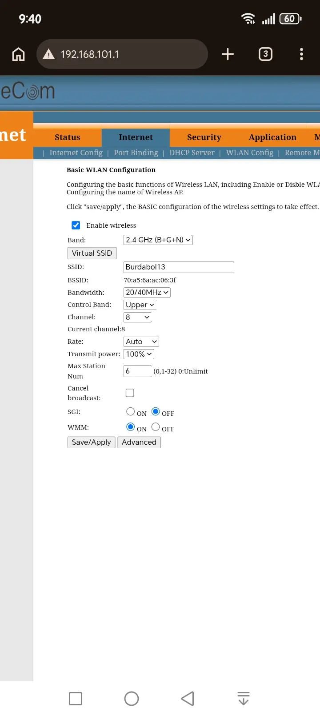Tap the Android back triangle button
The height and width of the screenshot is (716, 320).
188,698
